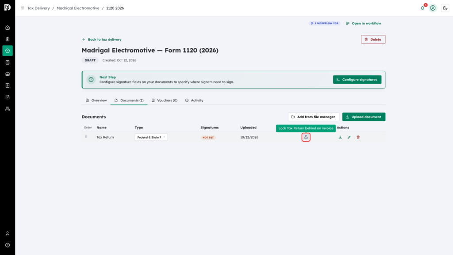This screenshot has height=255, width=453.
Task: Click the app logo in sidebar
Action: (x=8, y=7)
